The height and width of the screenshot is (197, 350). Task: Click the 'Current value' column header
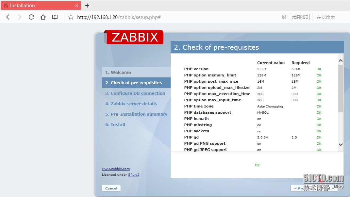pyautogui.click(x=271, y=63)
